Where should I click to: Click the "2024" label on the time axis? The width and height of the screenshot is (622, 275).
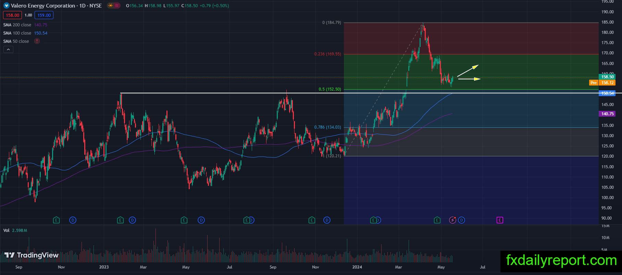click(x=357, y=267)
